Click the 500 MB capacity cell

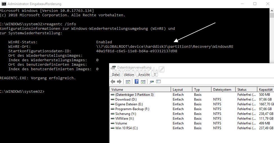click(264, 95)
